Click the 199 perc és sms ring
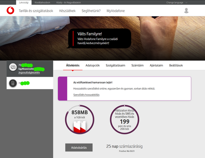The width and height of the screenshot is (205, 158). click(125, 119)
